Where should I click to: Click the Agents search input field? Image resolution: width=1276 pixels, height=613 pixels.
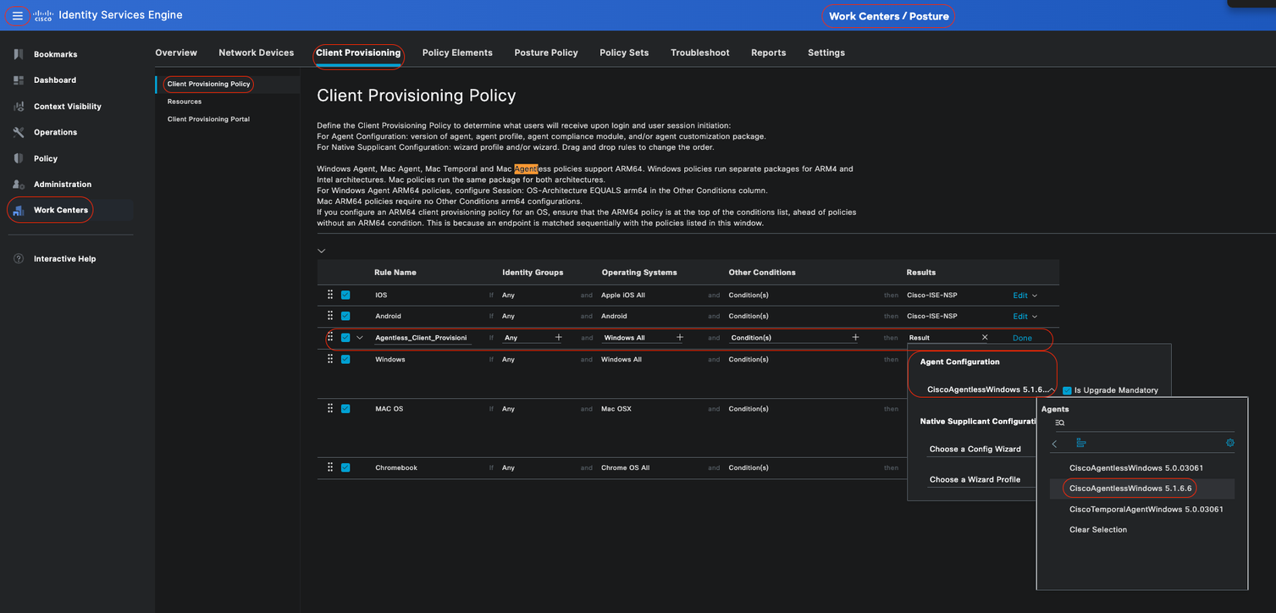pos(1143,422)
